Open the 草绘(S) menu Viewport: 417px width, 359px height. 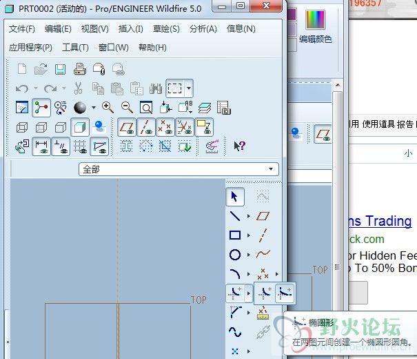(x=166, y=29)
